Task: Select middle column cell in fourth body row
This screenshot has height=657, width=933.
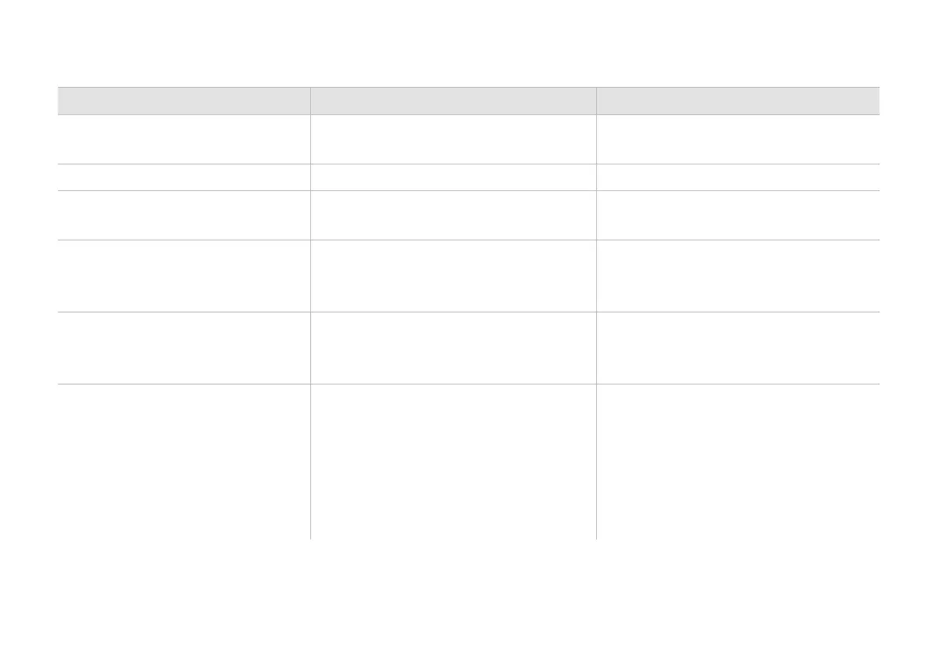Action: [x=453, y=276]
